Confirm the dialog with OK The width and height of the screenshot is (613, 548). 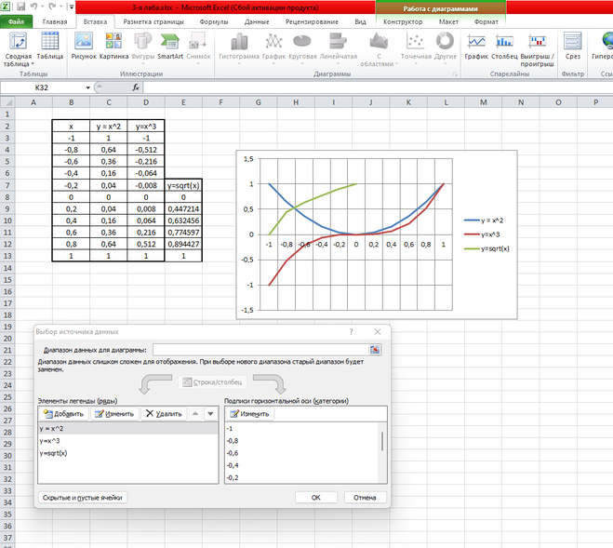pos(316,498)
